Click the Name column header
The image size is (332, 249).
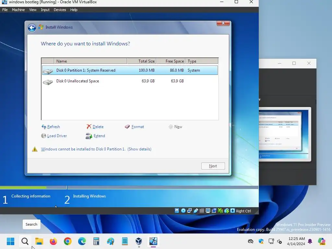90,61
